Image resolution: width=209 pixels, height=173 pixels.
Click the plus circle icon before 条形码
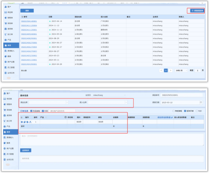66,117
